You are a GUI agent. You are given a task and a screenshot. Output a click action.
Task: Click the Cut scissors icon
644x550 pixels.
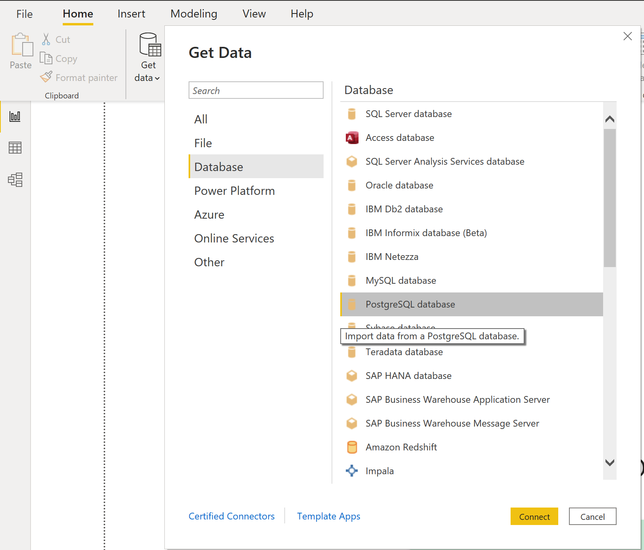pos(46,39)
